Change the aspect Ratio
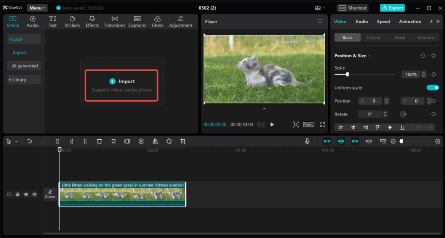The height and width of the screenshot is (238, 445). (308, 124)
